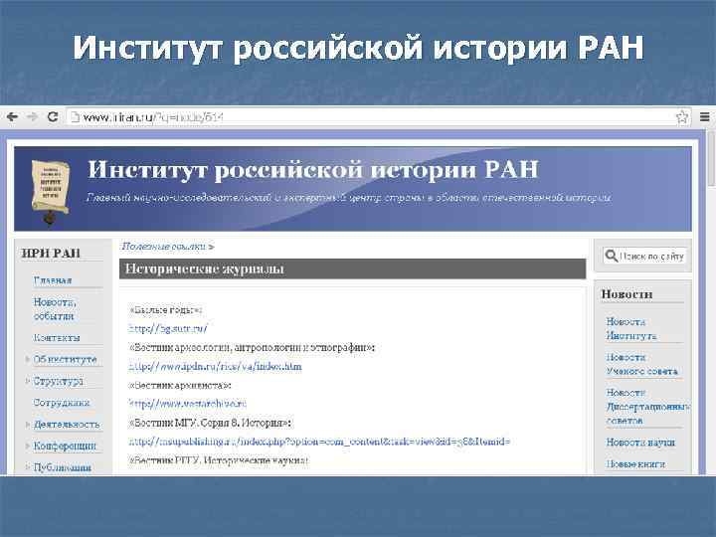Open Новости Института link
Viewport: 716px width, 537px height.
point(631,329)
